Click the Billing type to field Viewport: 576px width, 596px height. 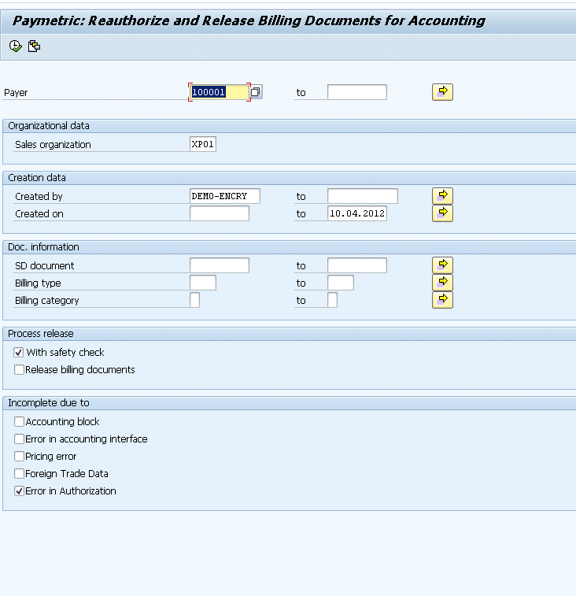pyautogui.click(x=341, y=283)
